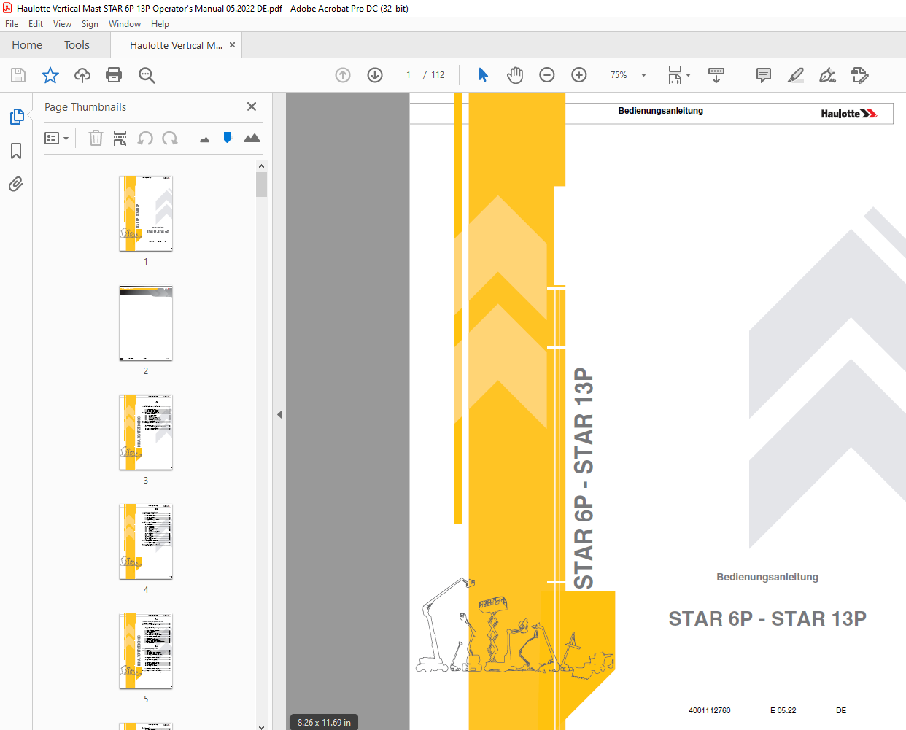Open the Help menu
The image size is (906, 730).
pos(160,24)
